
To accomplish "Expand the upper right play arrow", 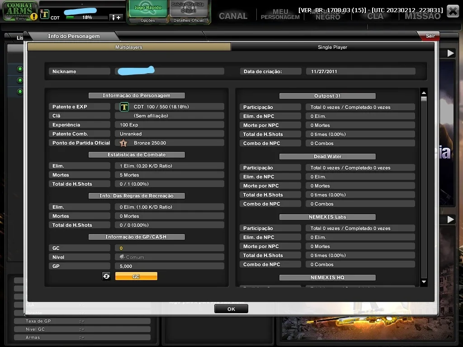I will tap(451, 53).
